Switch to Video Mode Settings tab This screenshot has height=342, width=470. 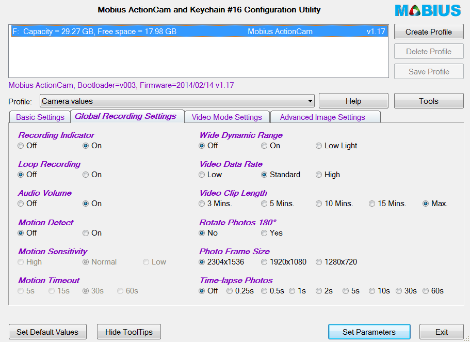pos(226,117)
